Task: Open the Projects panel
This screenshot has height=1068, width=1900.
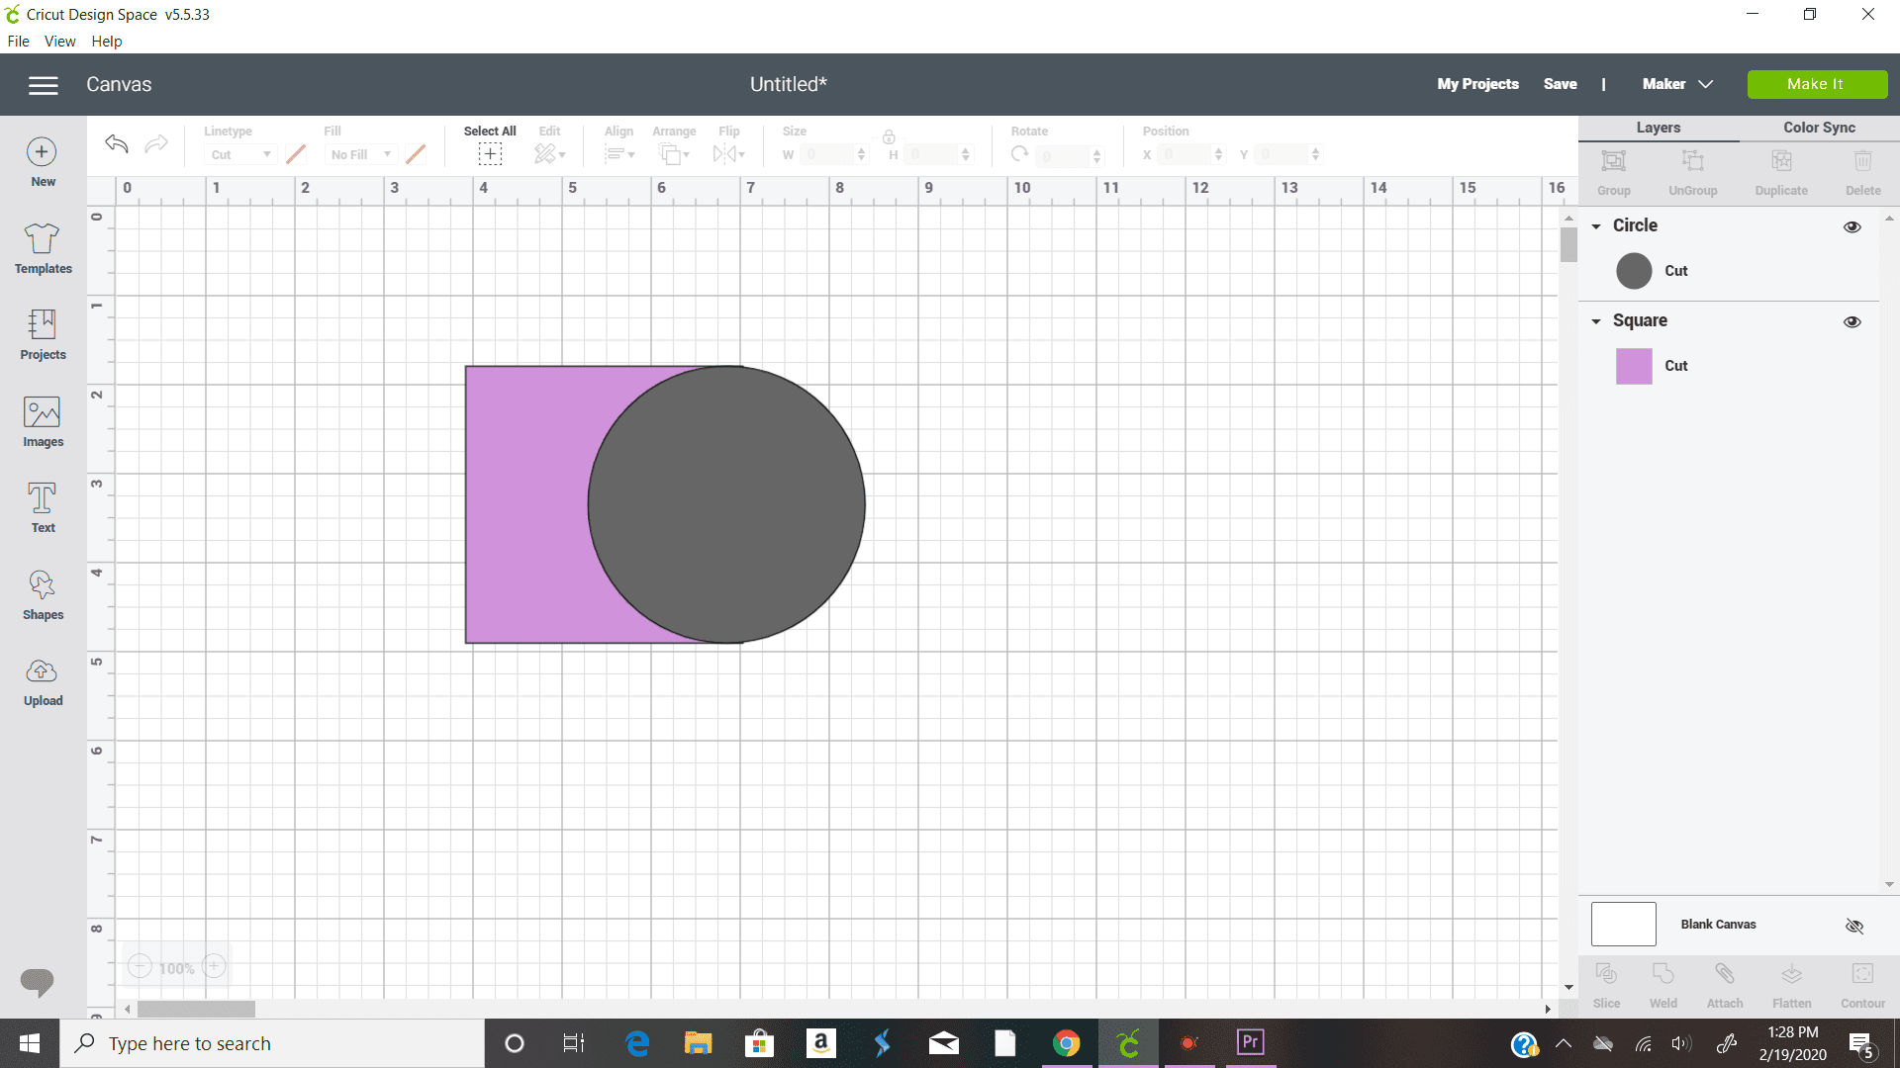Action: pyautogui.click(x=43, y=334)
